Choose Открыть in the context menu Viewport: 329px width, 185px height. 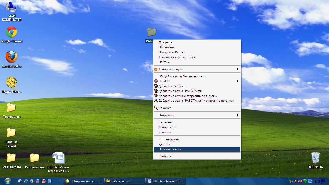197,42
